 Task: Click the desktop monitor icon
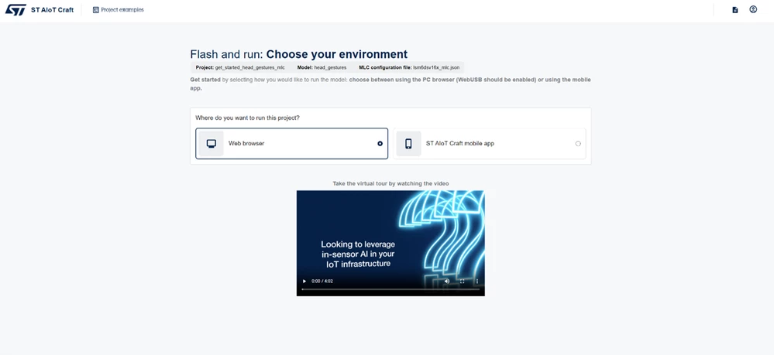212,144
